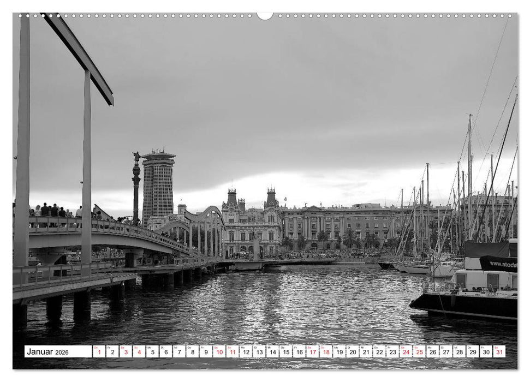This screenshot has height=382, width=530.
Task: Click the date cell showing 2
Action: [x=111, y=351]
